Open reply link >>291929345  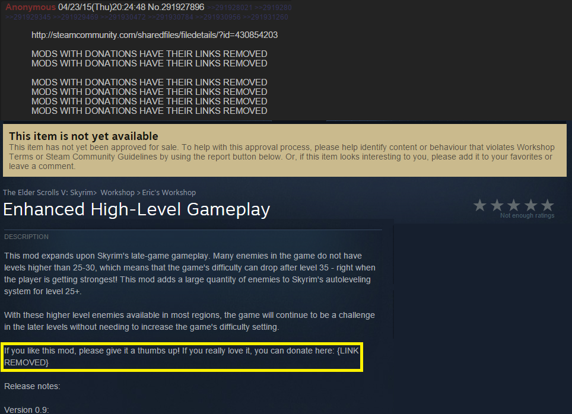28,17
